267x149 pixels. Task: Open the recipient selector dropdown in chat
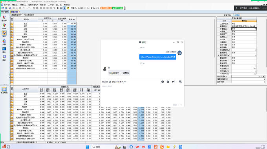(x=117, y=82)
